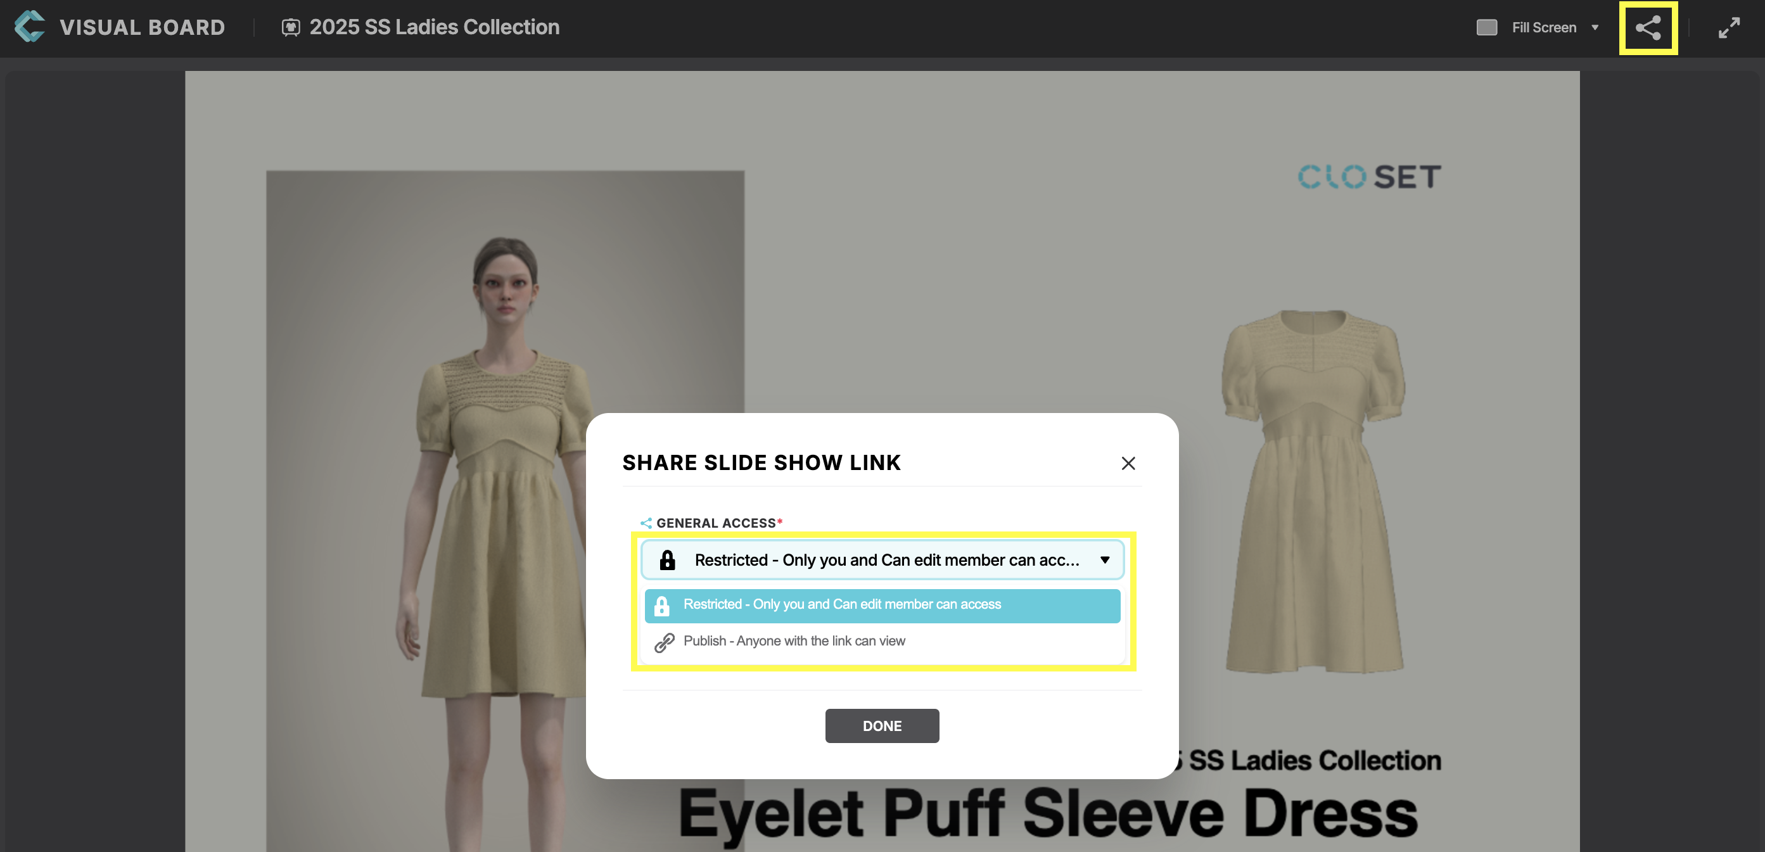Select Publish - Anyone with the link can view
The image size is (1765, 852).
click(882, 642)
